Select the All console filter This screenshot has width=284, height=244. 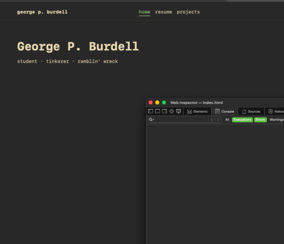pyautogui.click(x=227, y=120)
